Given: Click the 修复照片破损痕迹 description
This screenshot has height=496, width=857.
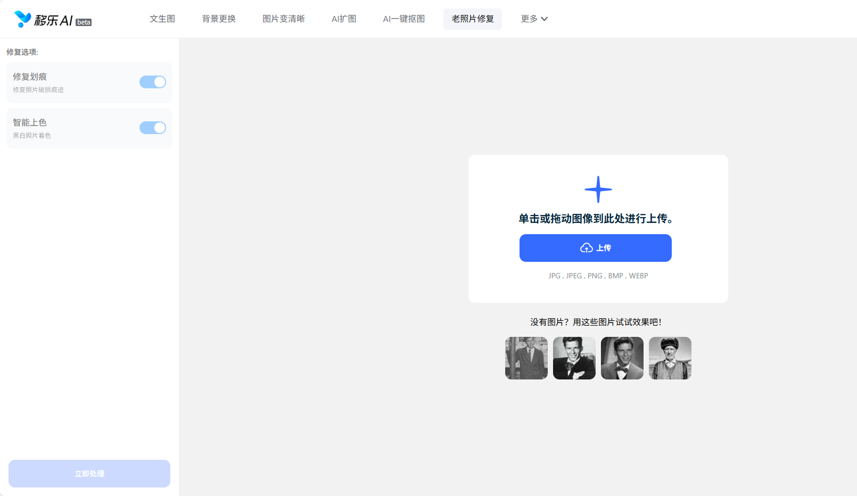Looking at the screenshot, I should click(38, 90).
